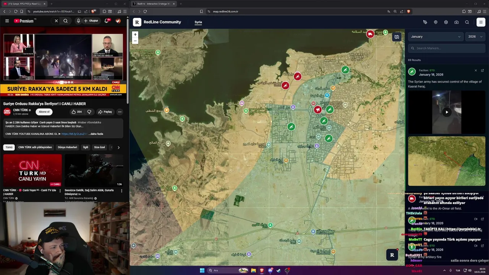
Task: Select the Syria tab in RedLine
Action: pyautogui.click(x=198, y=22)
